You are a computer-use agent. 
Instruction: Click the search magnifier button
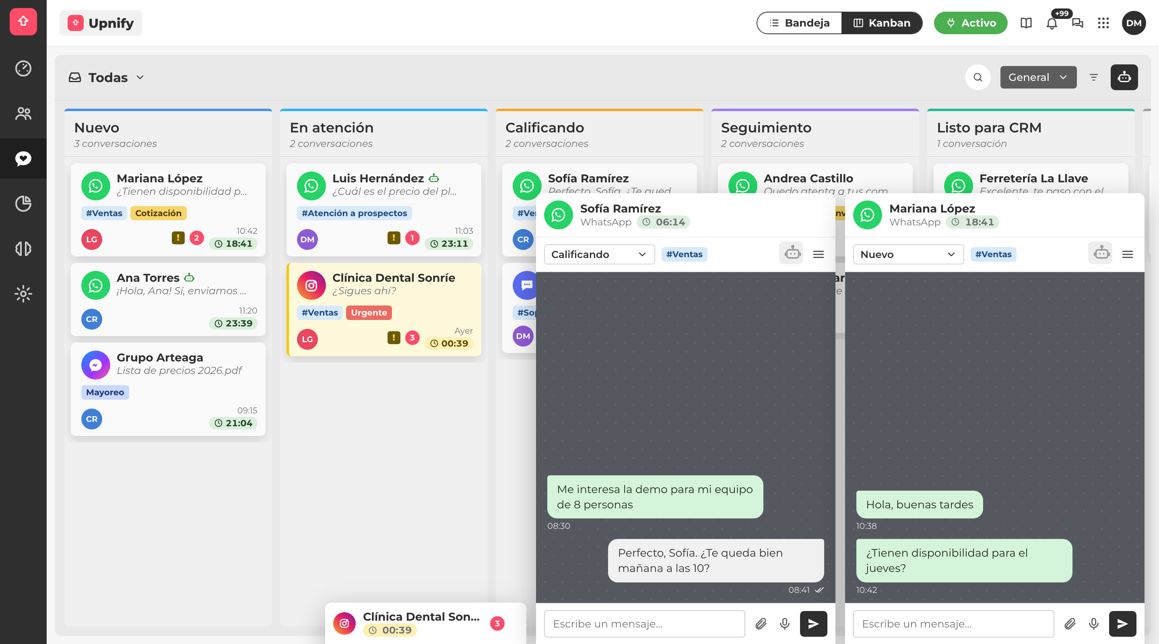(x=978, y=77)
